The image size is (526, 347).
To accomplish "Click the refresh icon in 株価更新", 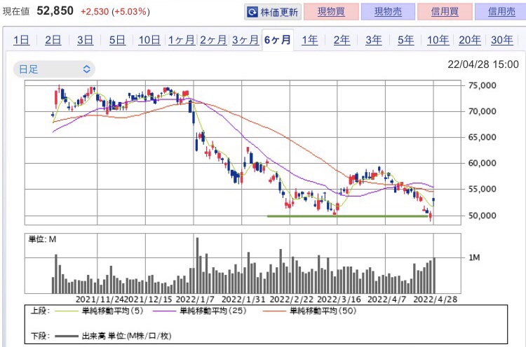I will [x=252, y=13].
